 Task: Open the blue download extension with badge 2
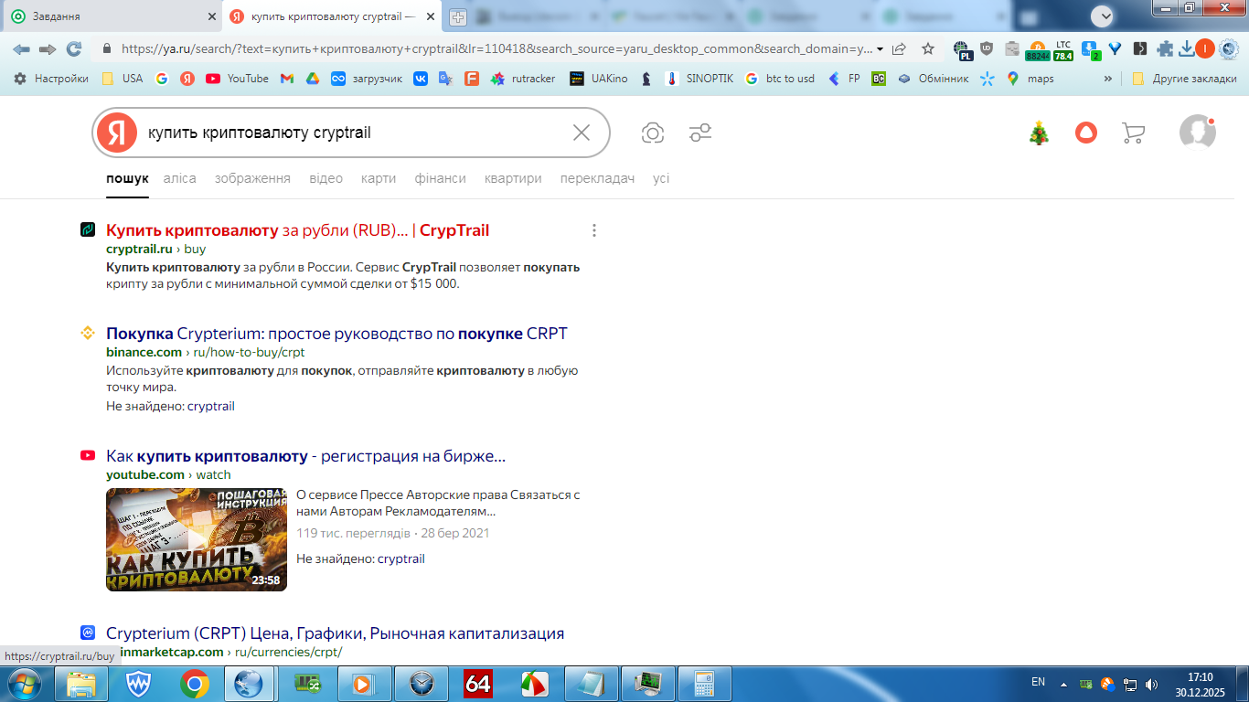pos(1090,50)
